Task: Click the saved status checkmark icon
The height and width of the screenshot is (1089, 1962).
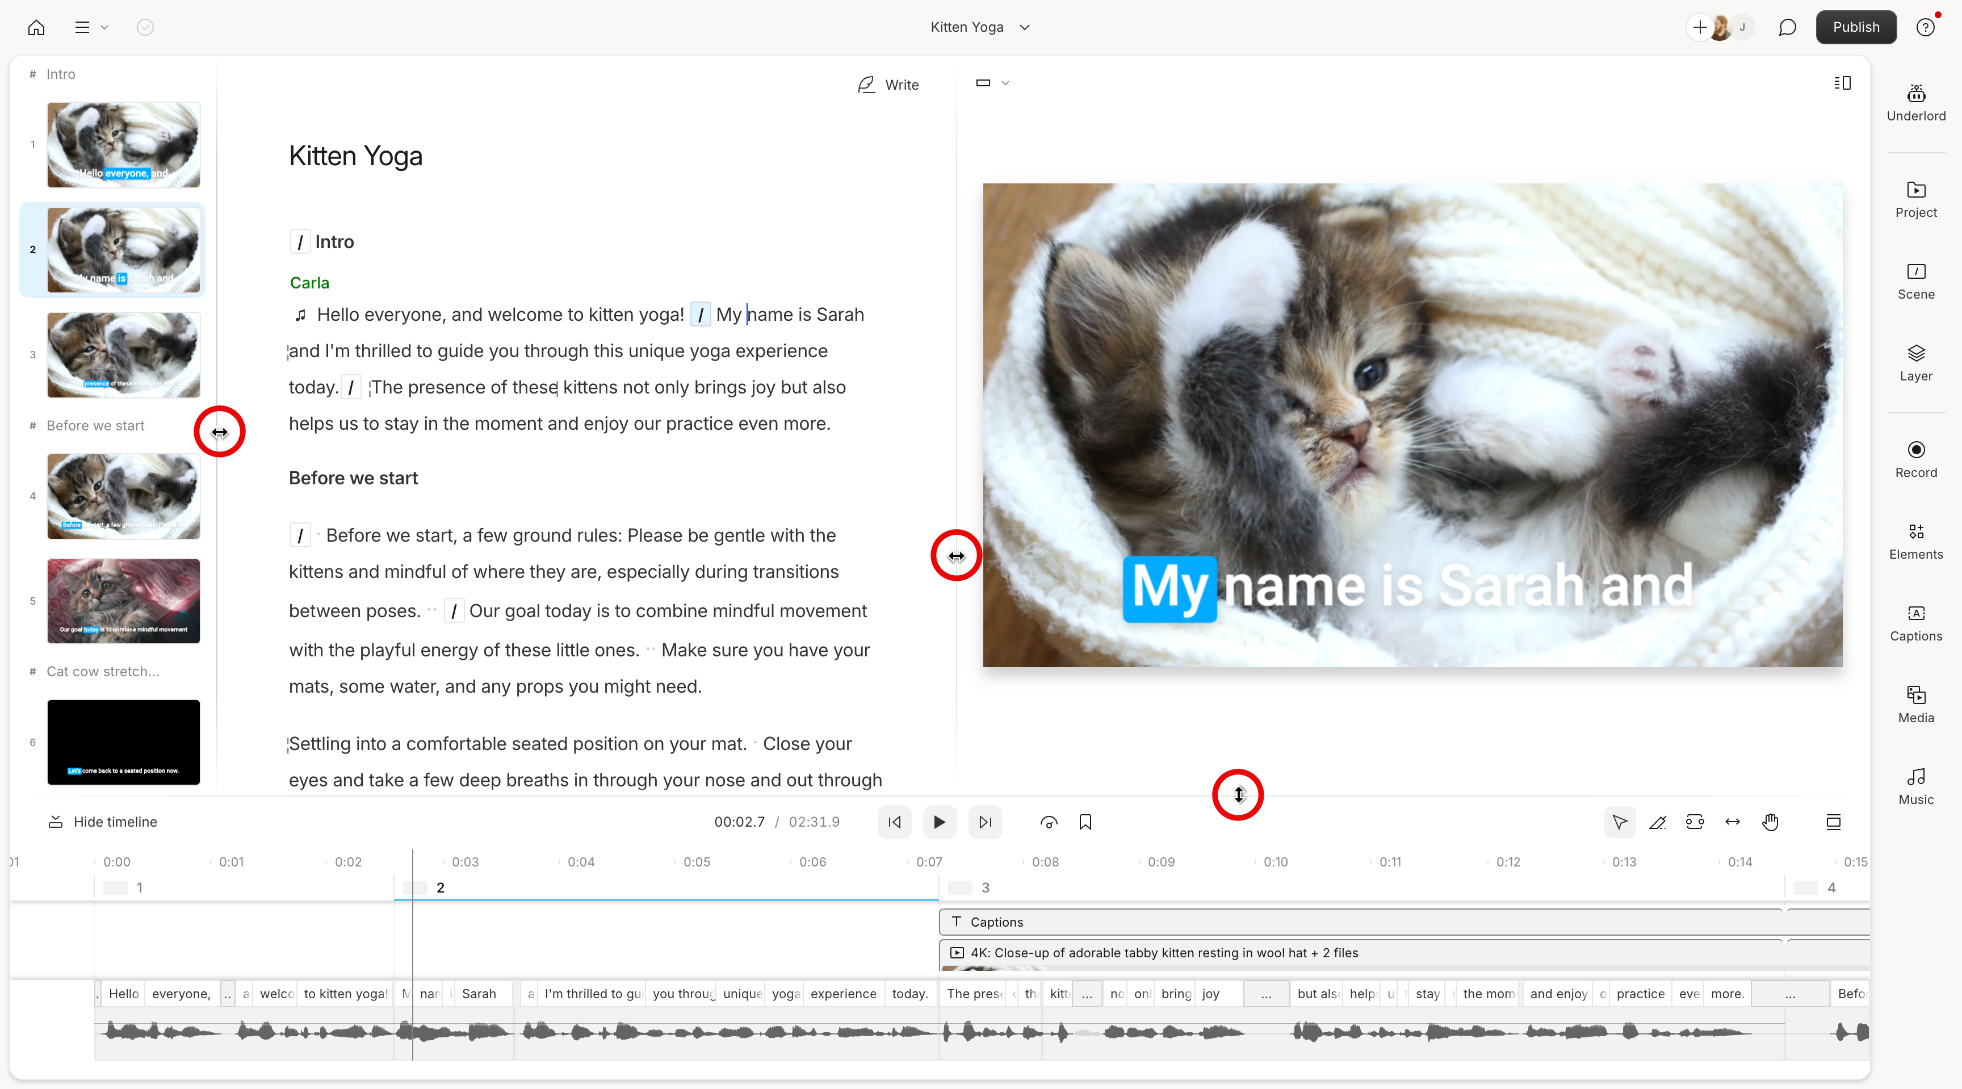Action: (145, 27)
